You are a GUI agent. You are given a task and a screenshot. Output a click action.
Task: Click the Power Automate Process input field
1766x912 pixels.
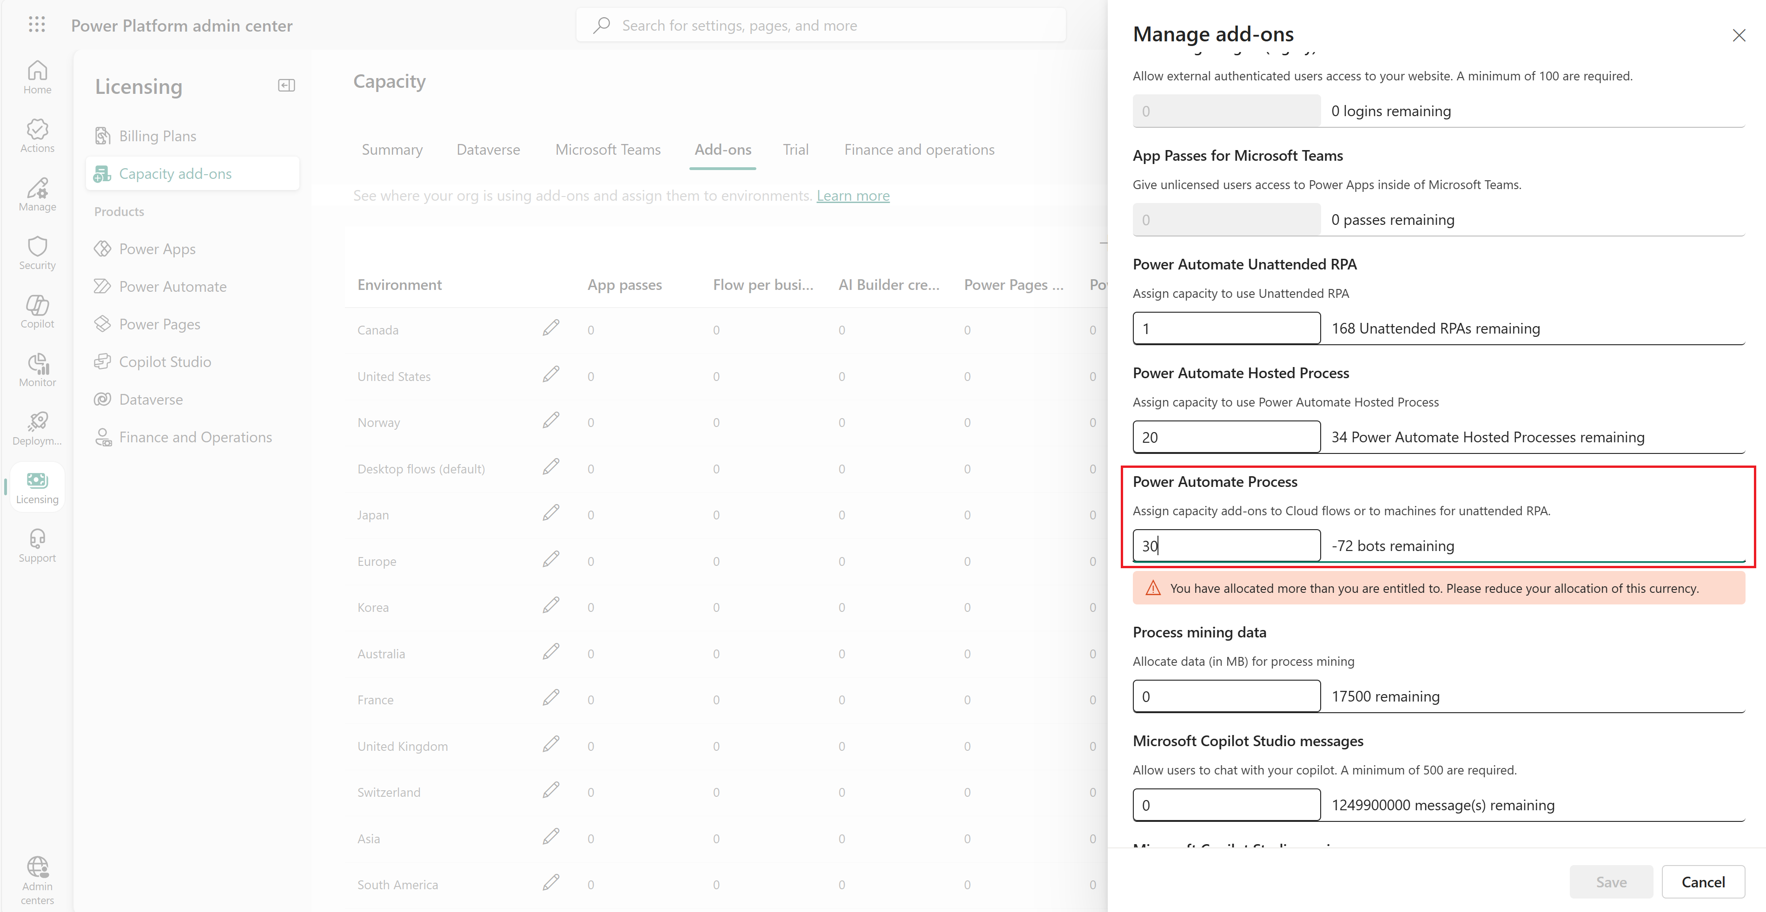(1226, 545)
